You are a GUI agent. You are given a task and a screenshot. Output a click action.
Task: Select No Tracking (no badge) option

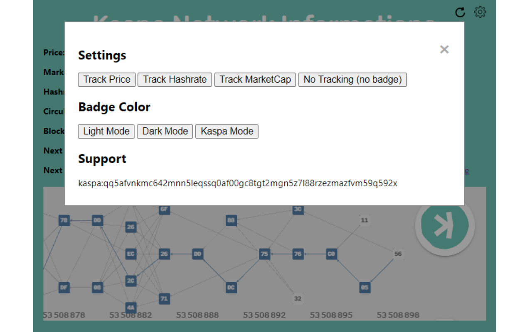(x=352, y=79)
